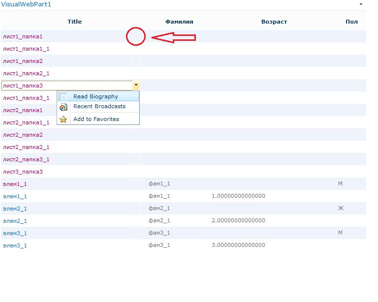The height and width of the screenshot is (302, 378).
Task: Open the лист1_папка1_1 link
Action: tap(26, 49)
